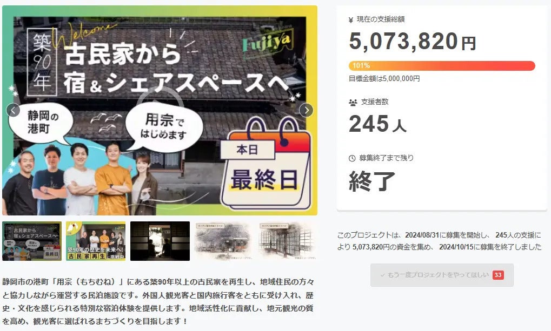
Task: Click the next image arrow on carousel
Action: point(306,110)
